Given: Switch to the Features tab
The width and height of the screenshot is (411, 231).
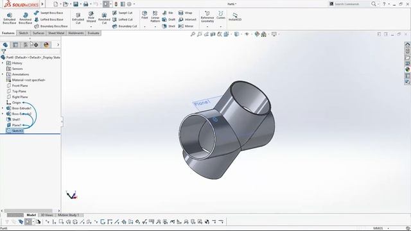Looking at the screenshot, I should point(8,33).
